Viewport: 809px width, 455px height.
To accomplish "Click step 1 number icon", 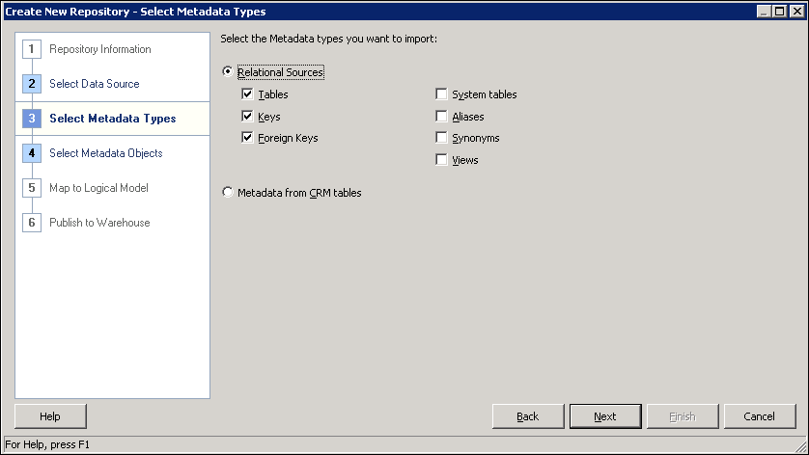I will pyautogui.click(x=32, y=49).
